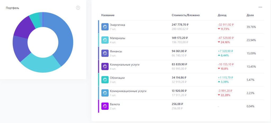Sort table by Название column header
271x123 pixels.
point(108,15)
